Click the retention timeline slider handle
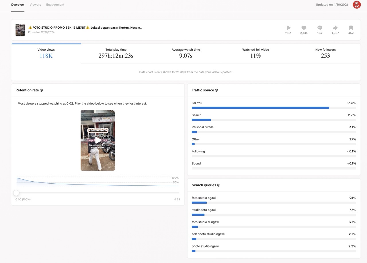The image size is (367, 263). 16,193
